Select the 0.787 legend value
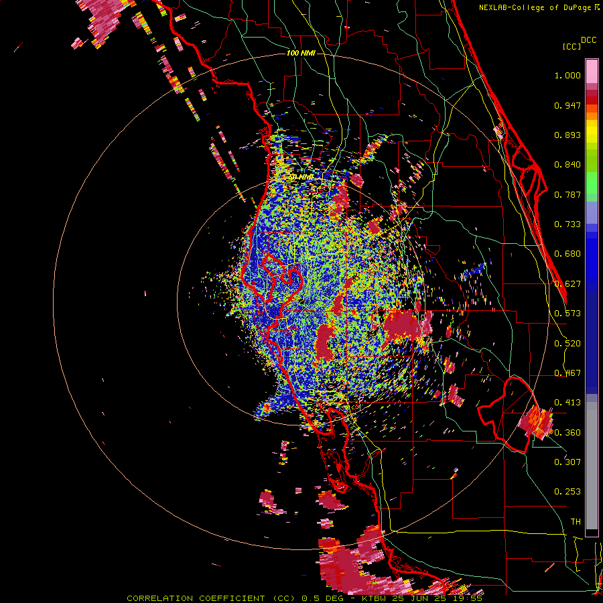The image size is (603, 603). point(567,194)
